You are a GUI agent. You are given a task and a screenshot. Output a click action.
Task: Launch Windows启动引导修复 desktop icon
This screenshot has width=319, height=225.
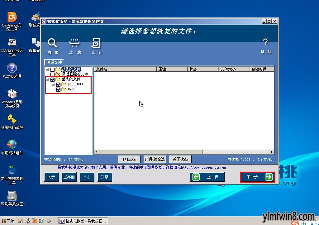[12, 98]
